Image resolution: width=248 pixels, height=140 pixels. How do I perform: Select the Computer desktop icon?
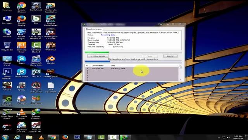coord(7,20)
